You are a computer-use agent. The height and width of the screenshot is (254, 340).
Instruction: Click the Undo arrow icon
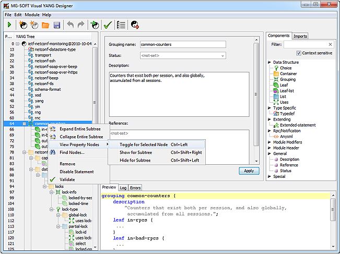[x=70, y=25]
